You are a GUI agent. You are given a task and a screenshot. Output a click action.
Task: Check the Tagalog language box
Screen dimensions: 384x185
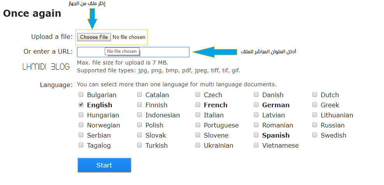pos(81,145)
